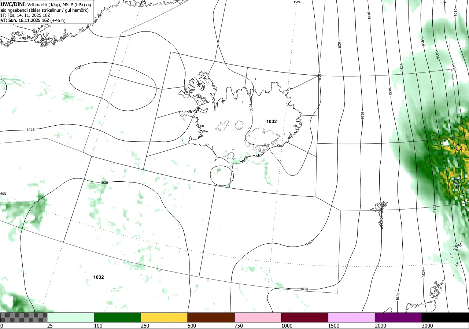The height and width of the screenshot is (329, 469).
Task: Click the gray checkered 0–25 legend swatch
Action: (x=24, y=317)
